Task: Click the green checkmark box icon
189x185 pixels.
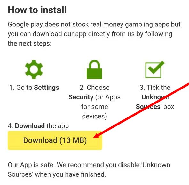Action: pyautogui.click(x=155, y=70)
